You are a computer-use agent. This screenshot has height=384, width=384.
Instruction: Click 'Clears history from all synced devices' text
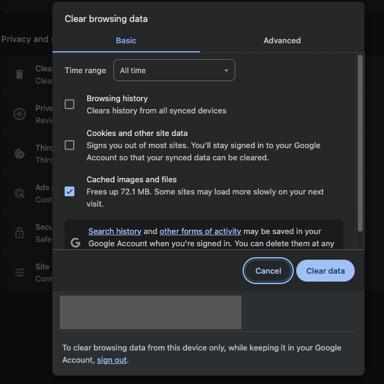[156, 111]
